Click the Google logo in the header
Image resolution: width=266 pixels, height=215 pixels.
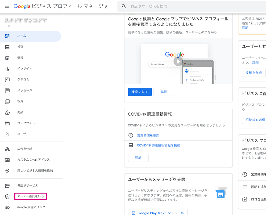click(22, 6)
